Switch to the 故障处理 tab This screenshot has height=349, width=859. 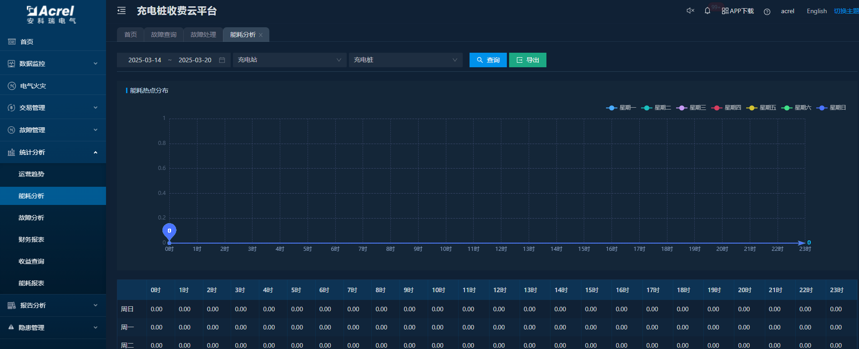(203, 35)
